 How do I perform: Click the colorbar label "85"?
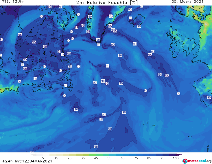(x=149, y=158)
